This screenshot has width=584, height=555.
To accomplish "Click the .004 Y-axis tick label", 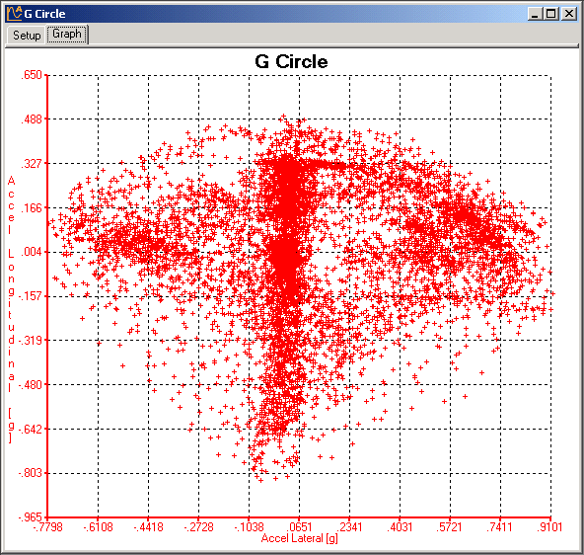I will pyautogui.click(x=32, y=252).
